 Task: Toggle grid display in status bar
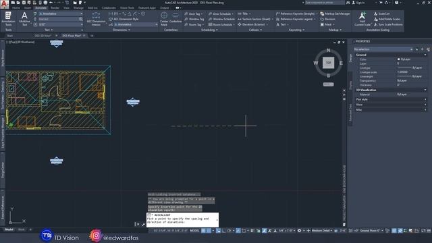pos(203,231)
